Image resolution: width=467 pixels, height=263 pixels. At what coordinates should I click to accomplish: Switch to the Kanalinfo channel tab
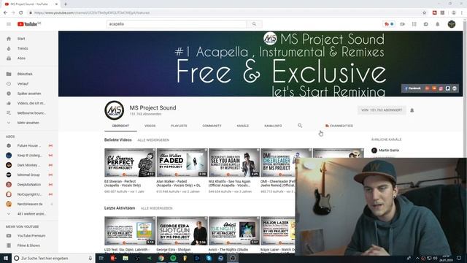coord(273,126)
